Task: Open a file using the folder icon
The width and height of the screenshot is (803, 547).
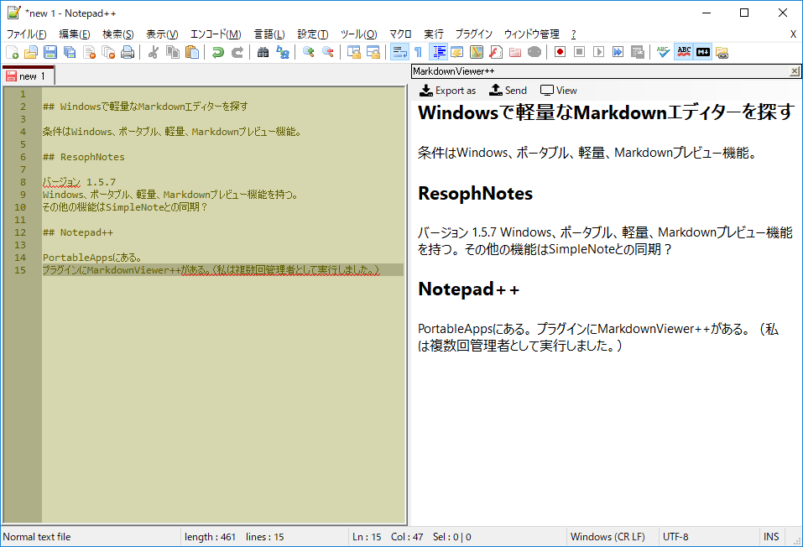Action: tap(31, 52)
